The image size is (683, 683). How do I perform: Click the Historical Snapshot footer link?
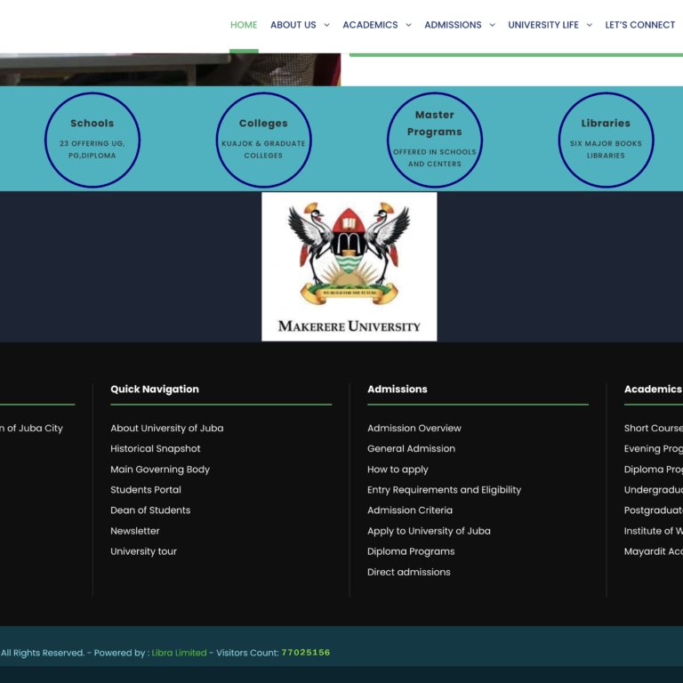pyautogui.click(x=156, y=449)
